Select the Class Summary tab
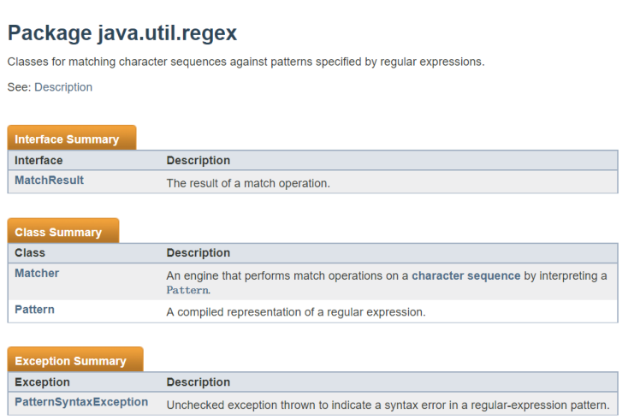Viewport: 640px width, 420px height. 58,233
